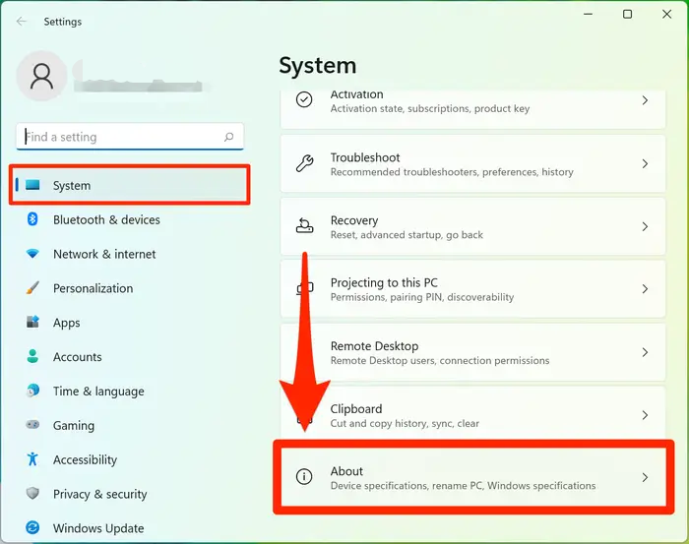The height and width of the screenshot is (544, 689).
Task: Switch to Apps settings
Action: pos(66,323)
